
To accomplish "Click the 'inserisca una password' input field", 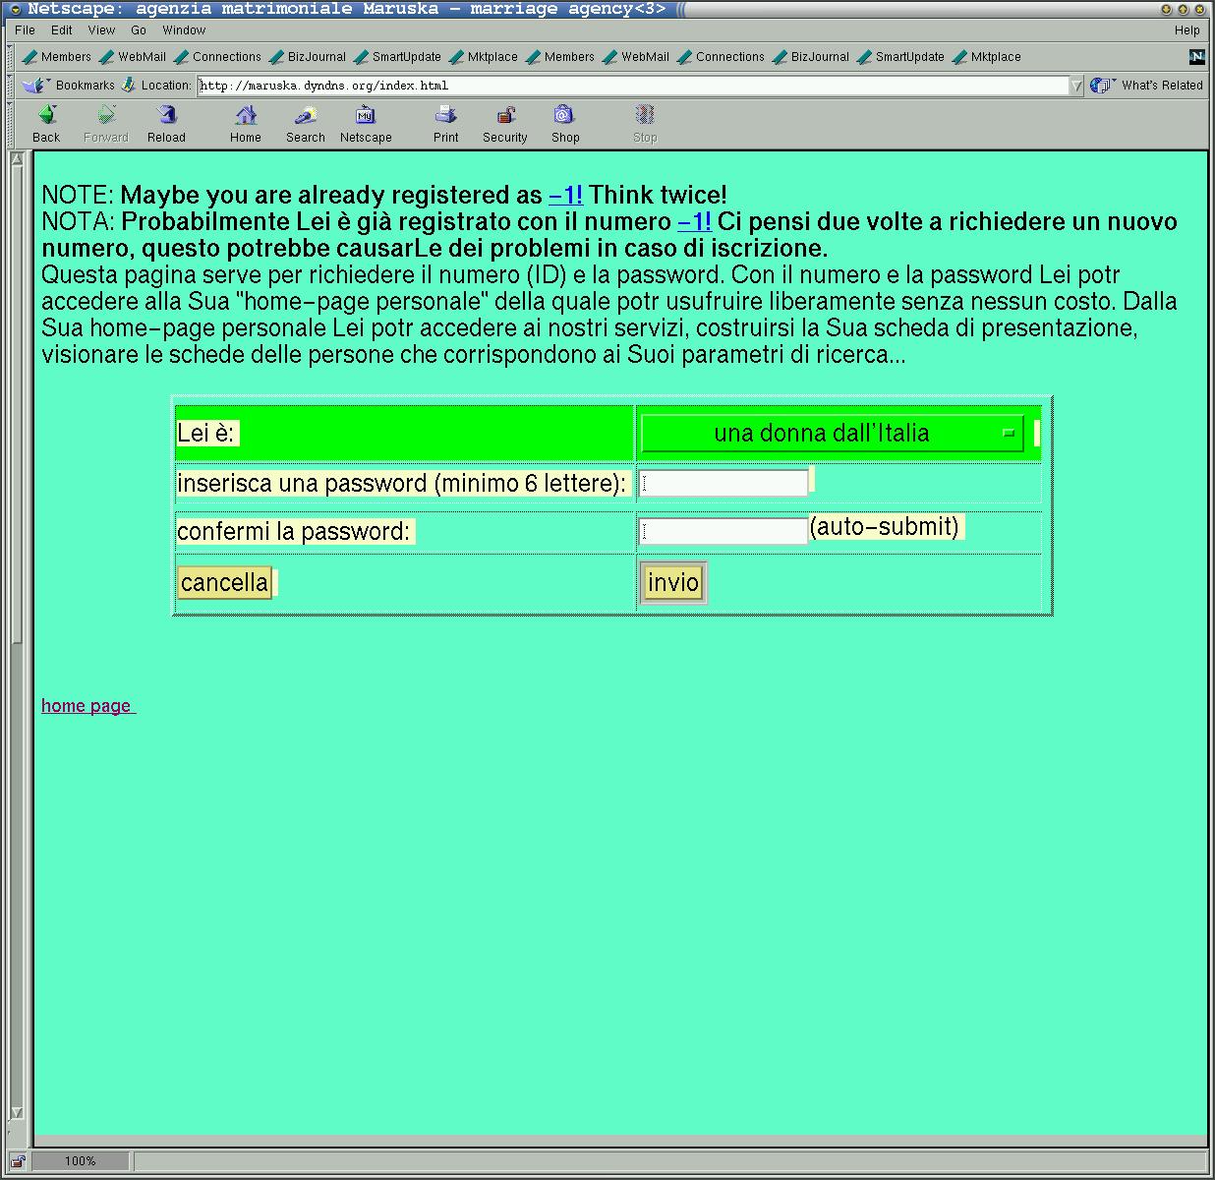I will pos(723,483).
